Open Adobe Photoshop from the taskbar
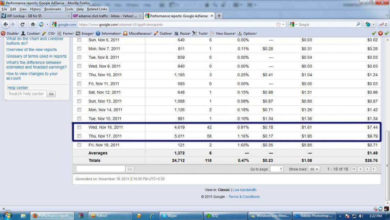Image resolution: width=390 pixels, height=220 pixels. (x=314, y=215)
